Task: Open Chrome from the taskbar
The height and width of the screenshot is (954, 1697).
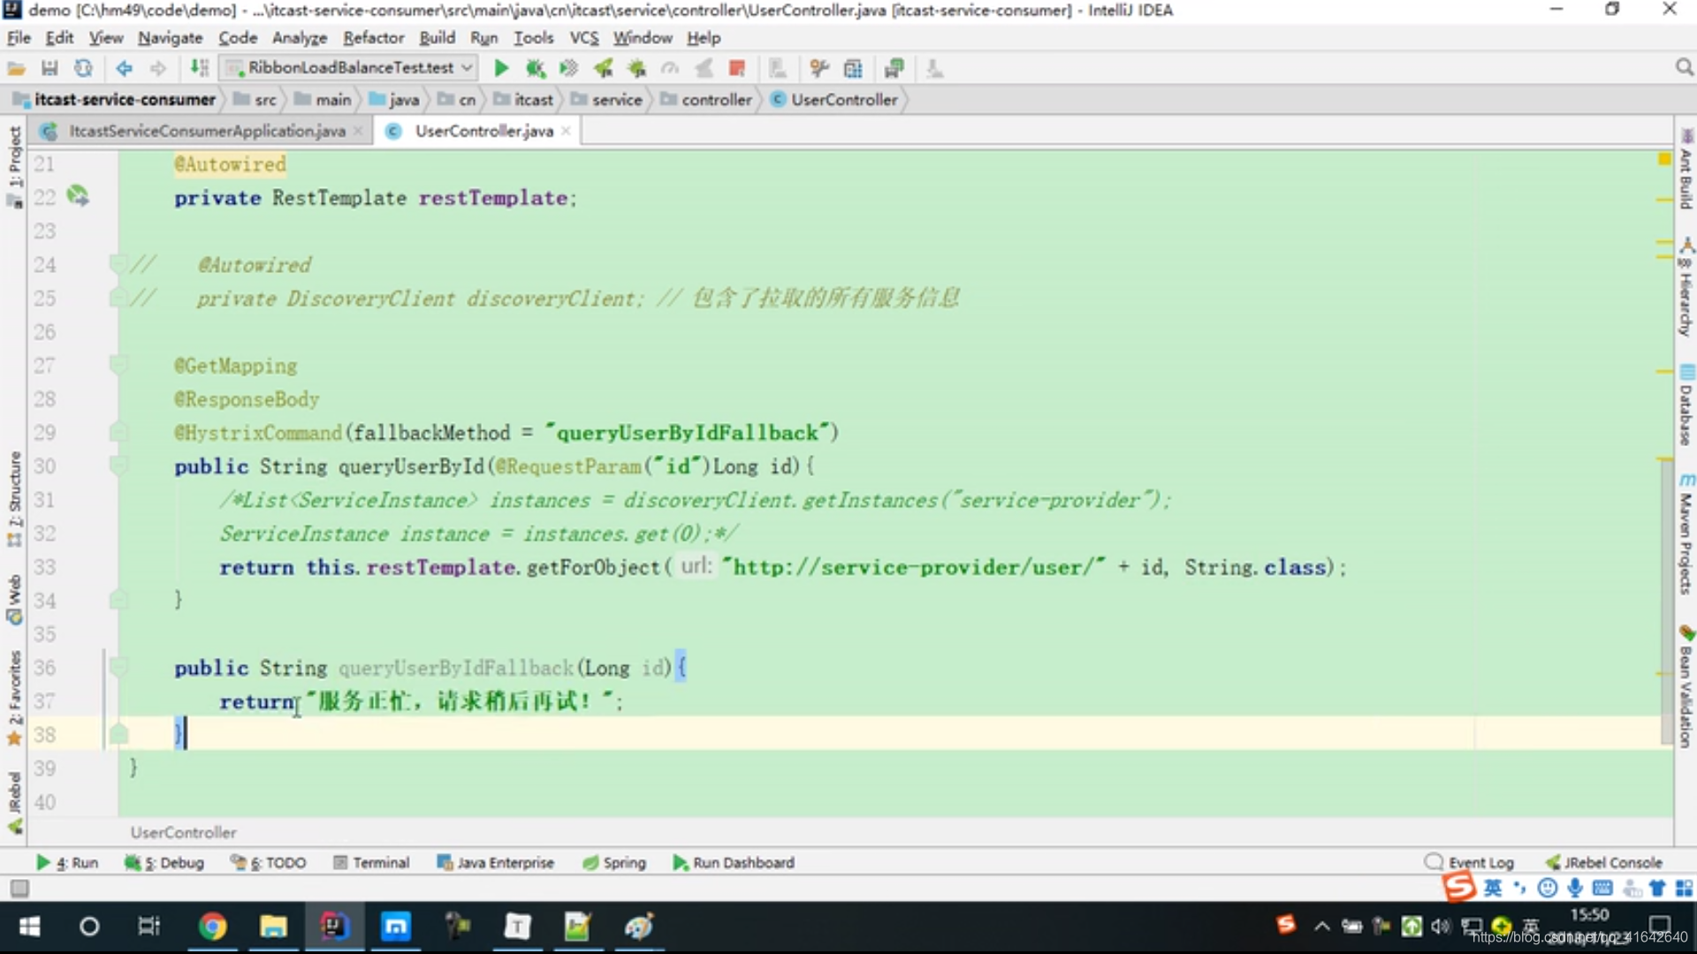Action: click(x=212, y=926)
